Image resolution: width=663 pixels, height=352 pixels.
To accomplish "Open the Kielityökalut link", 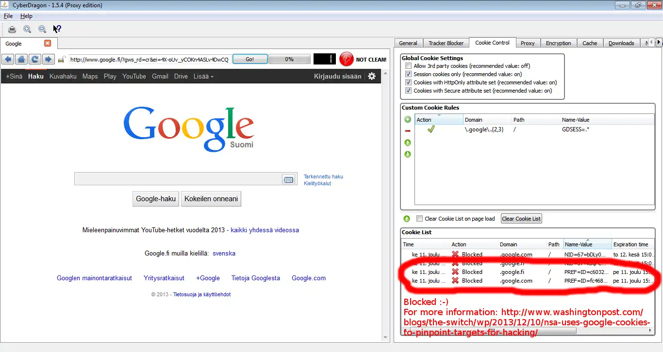I will 317,183.
